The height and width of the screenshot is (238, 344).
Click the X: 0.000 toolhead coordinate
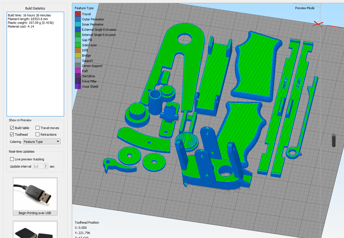click(81, 228)
